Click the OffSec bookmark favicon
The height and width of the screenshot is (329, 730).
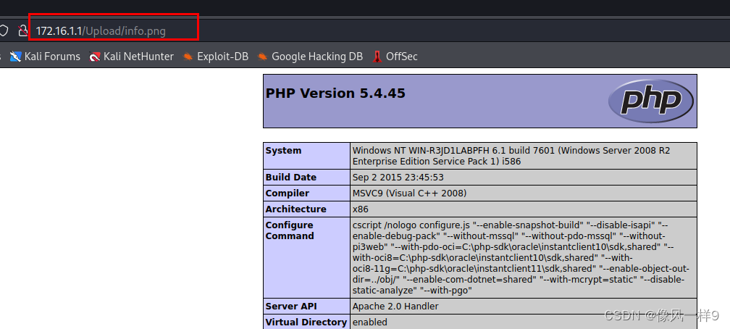377,57
